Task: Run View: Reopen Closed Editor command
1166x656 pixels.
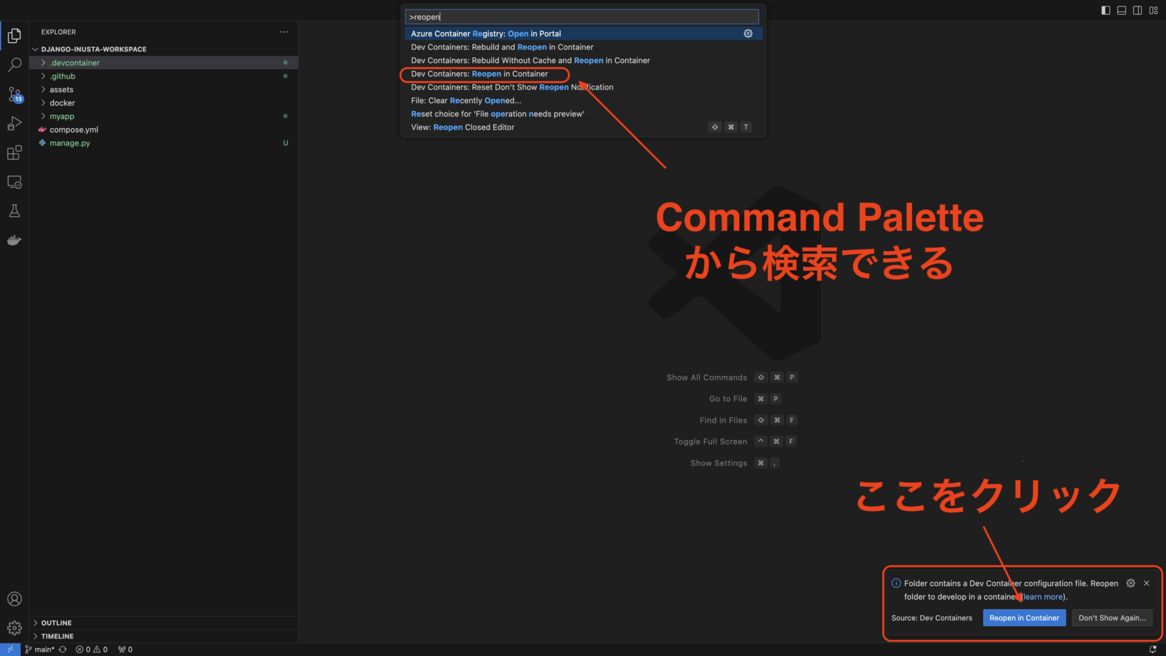Action: (x=583, y=127)
